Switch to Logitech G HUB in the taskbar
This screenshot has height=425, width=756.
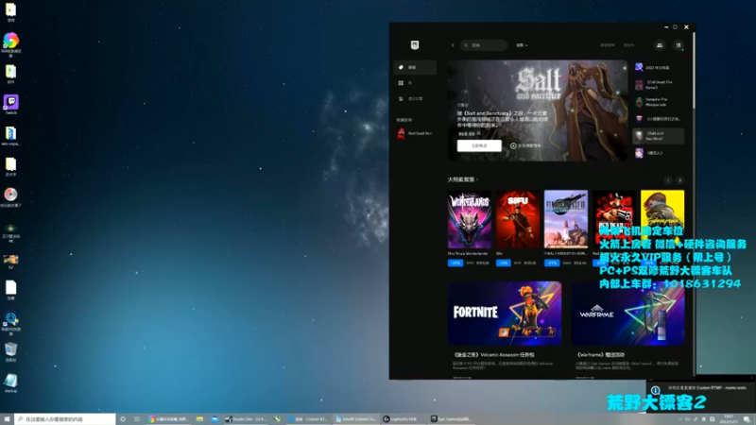(401, 419)
